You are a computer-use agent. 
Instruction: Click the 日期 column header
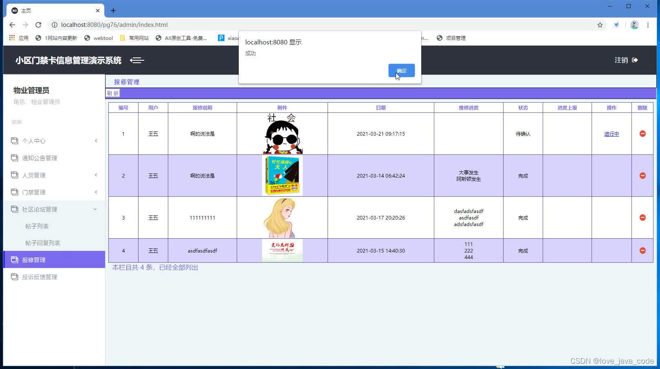click(x=381, y=108)
